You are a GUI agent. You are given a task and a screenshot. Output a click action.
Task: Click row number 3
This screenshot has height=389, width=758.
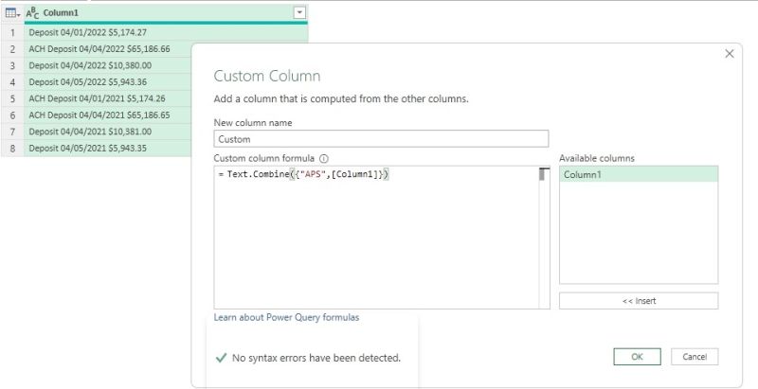12,65
